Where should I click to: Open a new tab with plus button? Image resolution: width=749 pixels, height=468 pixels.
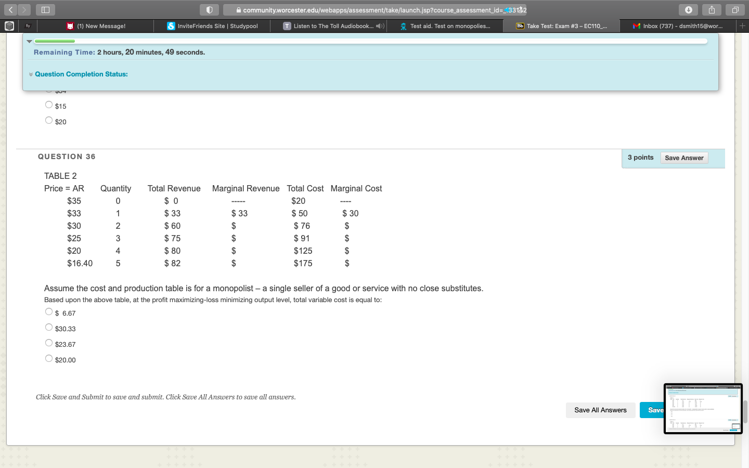pyautogui.click(x=742, y=25)
